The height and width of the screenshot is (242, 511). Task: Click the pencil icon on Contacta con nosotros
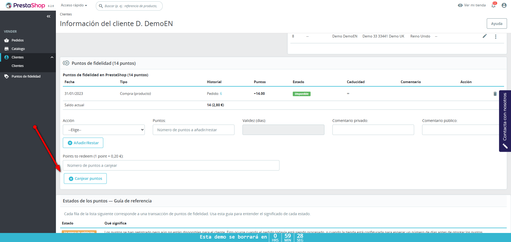pyautogui.click(x=505, y=146)
